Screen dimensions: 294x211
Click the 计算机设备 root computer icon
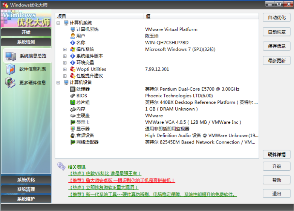click(66, 82)
